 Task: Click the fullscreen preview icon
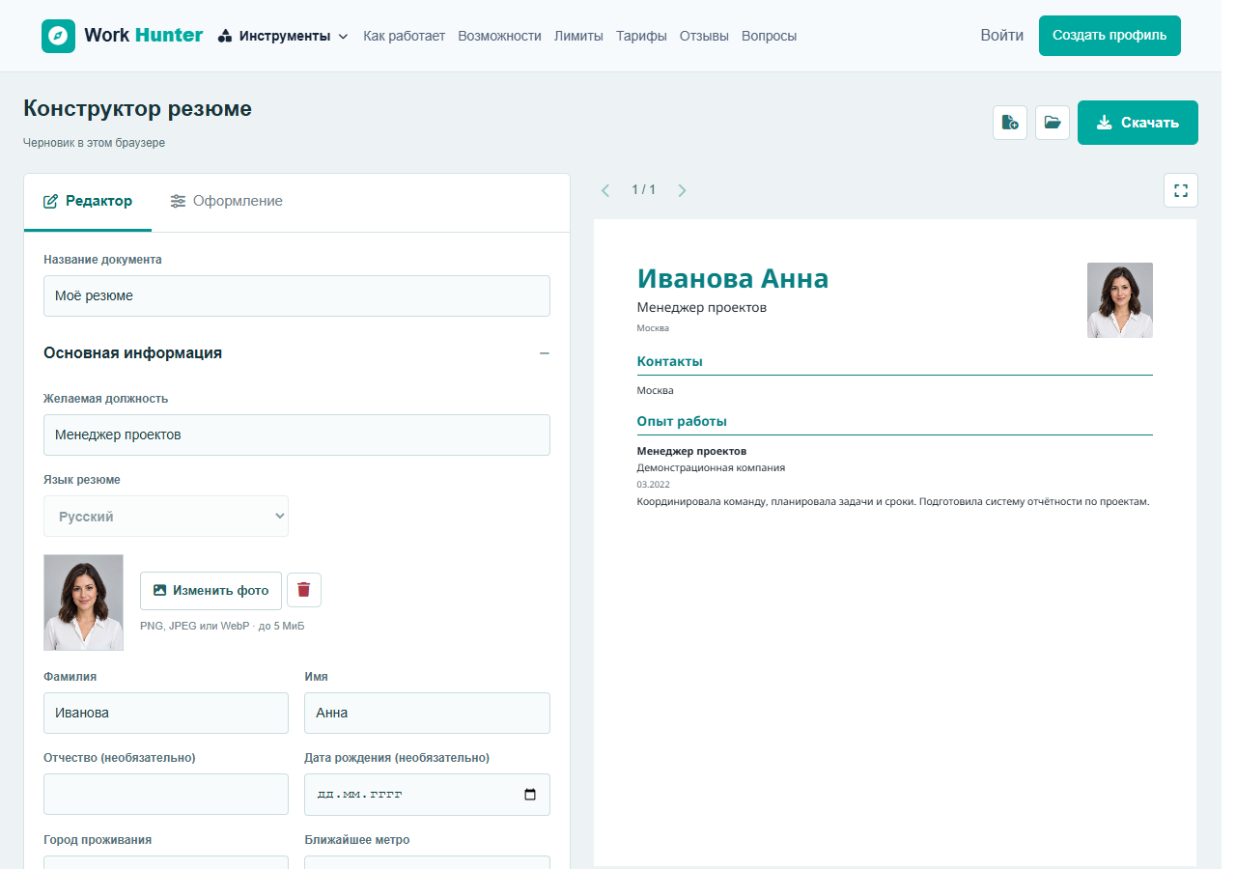click(x=1181, y=190)
